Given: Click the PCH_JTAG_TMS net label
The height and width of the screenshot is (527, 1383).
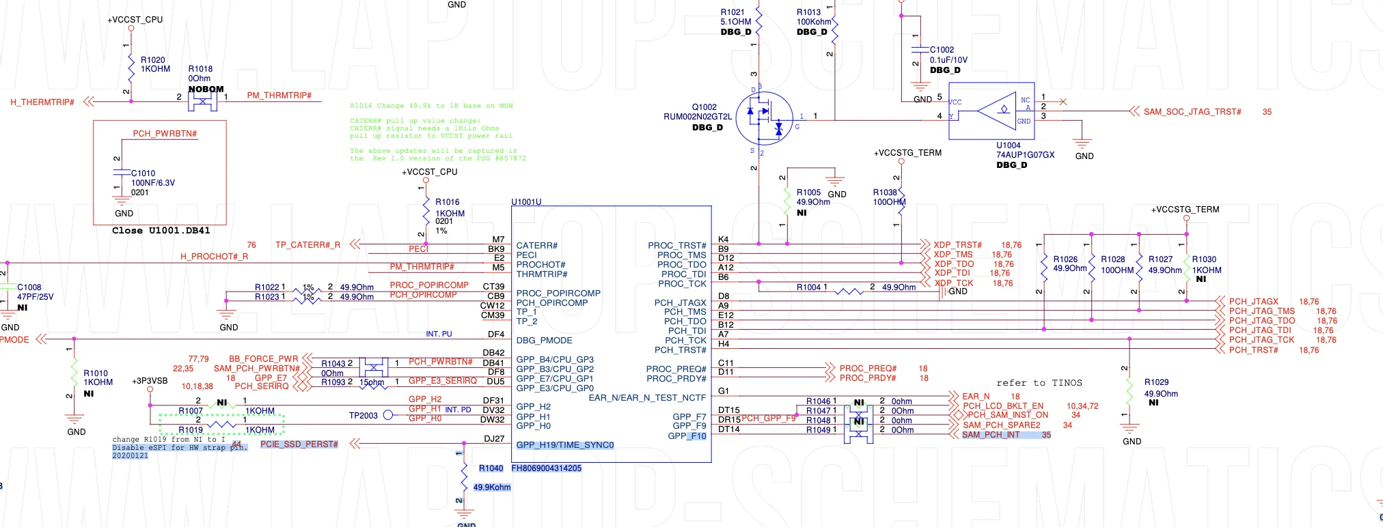Looking at the screenshot, I should [x=1261, y=311].
